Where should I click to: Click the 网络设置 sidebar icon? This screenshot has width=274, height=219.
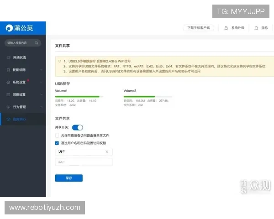point(8,94)
